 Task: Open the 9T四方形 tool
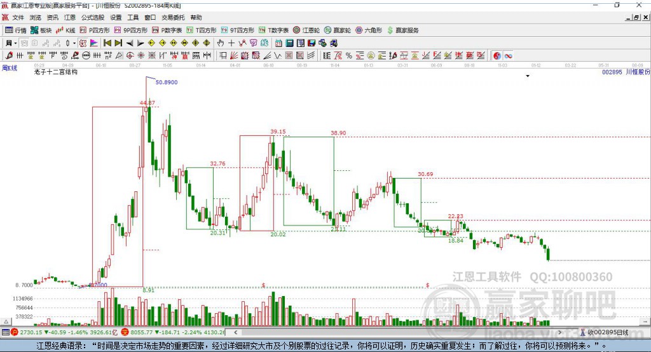click(x=238, y=30)
